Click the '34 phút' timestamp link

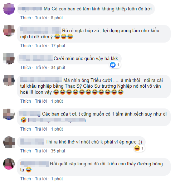[x=58, y=68]
